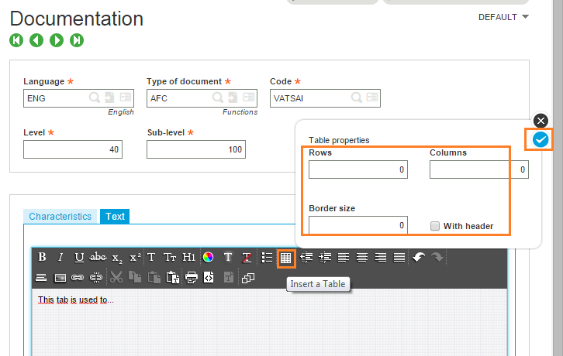This screenshot has width=563, height=356.
Task: Increase the paragraph indent
Action: tap(325, 258)
